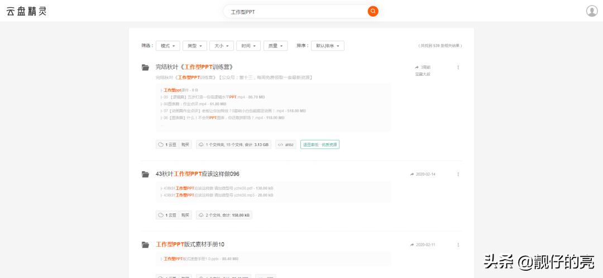Open three-dot menu for 43秋叶工作型PPT应该这样做096
This screenshot has width=603, height=278.
point(458,174)
